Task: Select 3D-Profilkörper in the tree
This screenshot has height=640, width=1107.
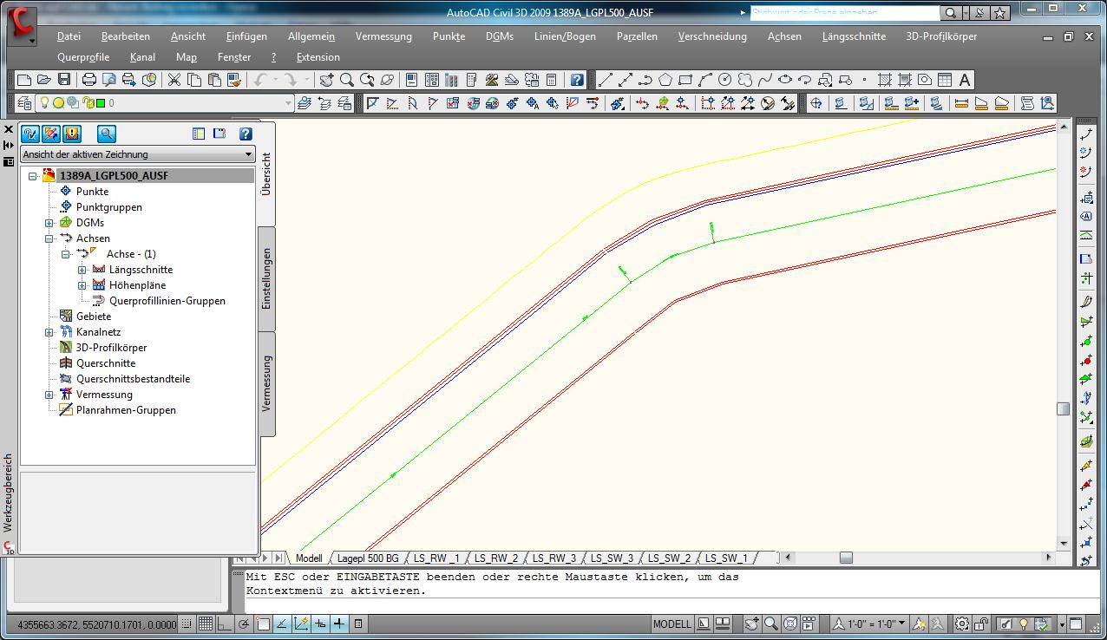Action: 111,348
